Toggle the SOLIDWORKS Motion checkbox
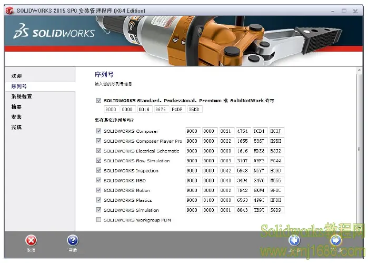Viewport: 368px width, 263px height. [x=98, y=190]
